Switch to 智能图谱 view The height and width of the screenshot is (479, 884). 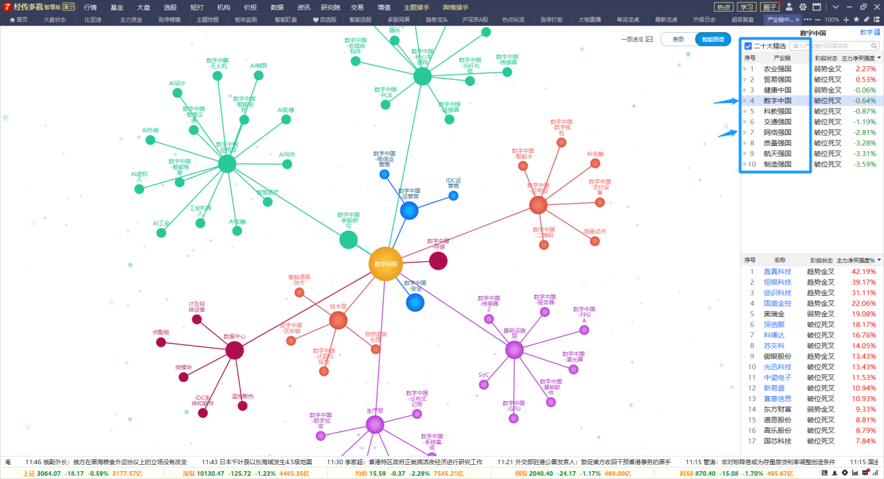coord(713,39)
